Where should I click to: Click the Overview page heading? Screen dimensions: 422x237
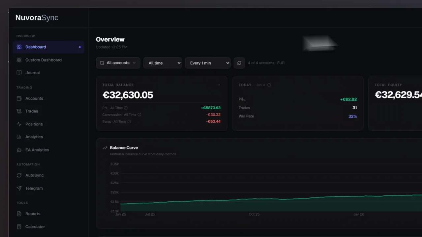click(110, 39)
